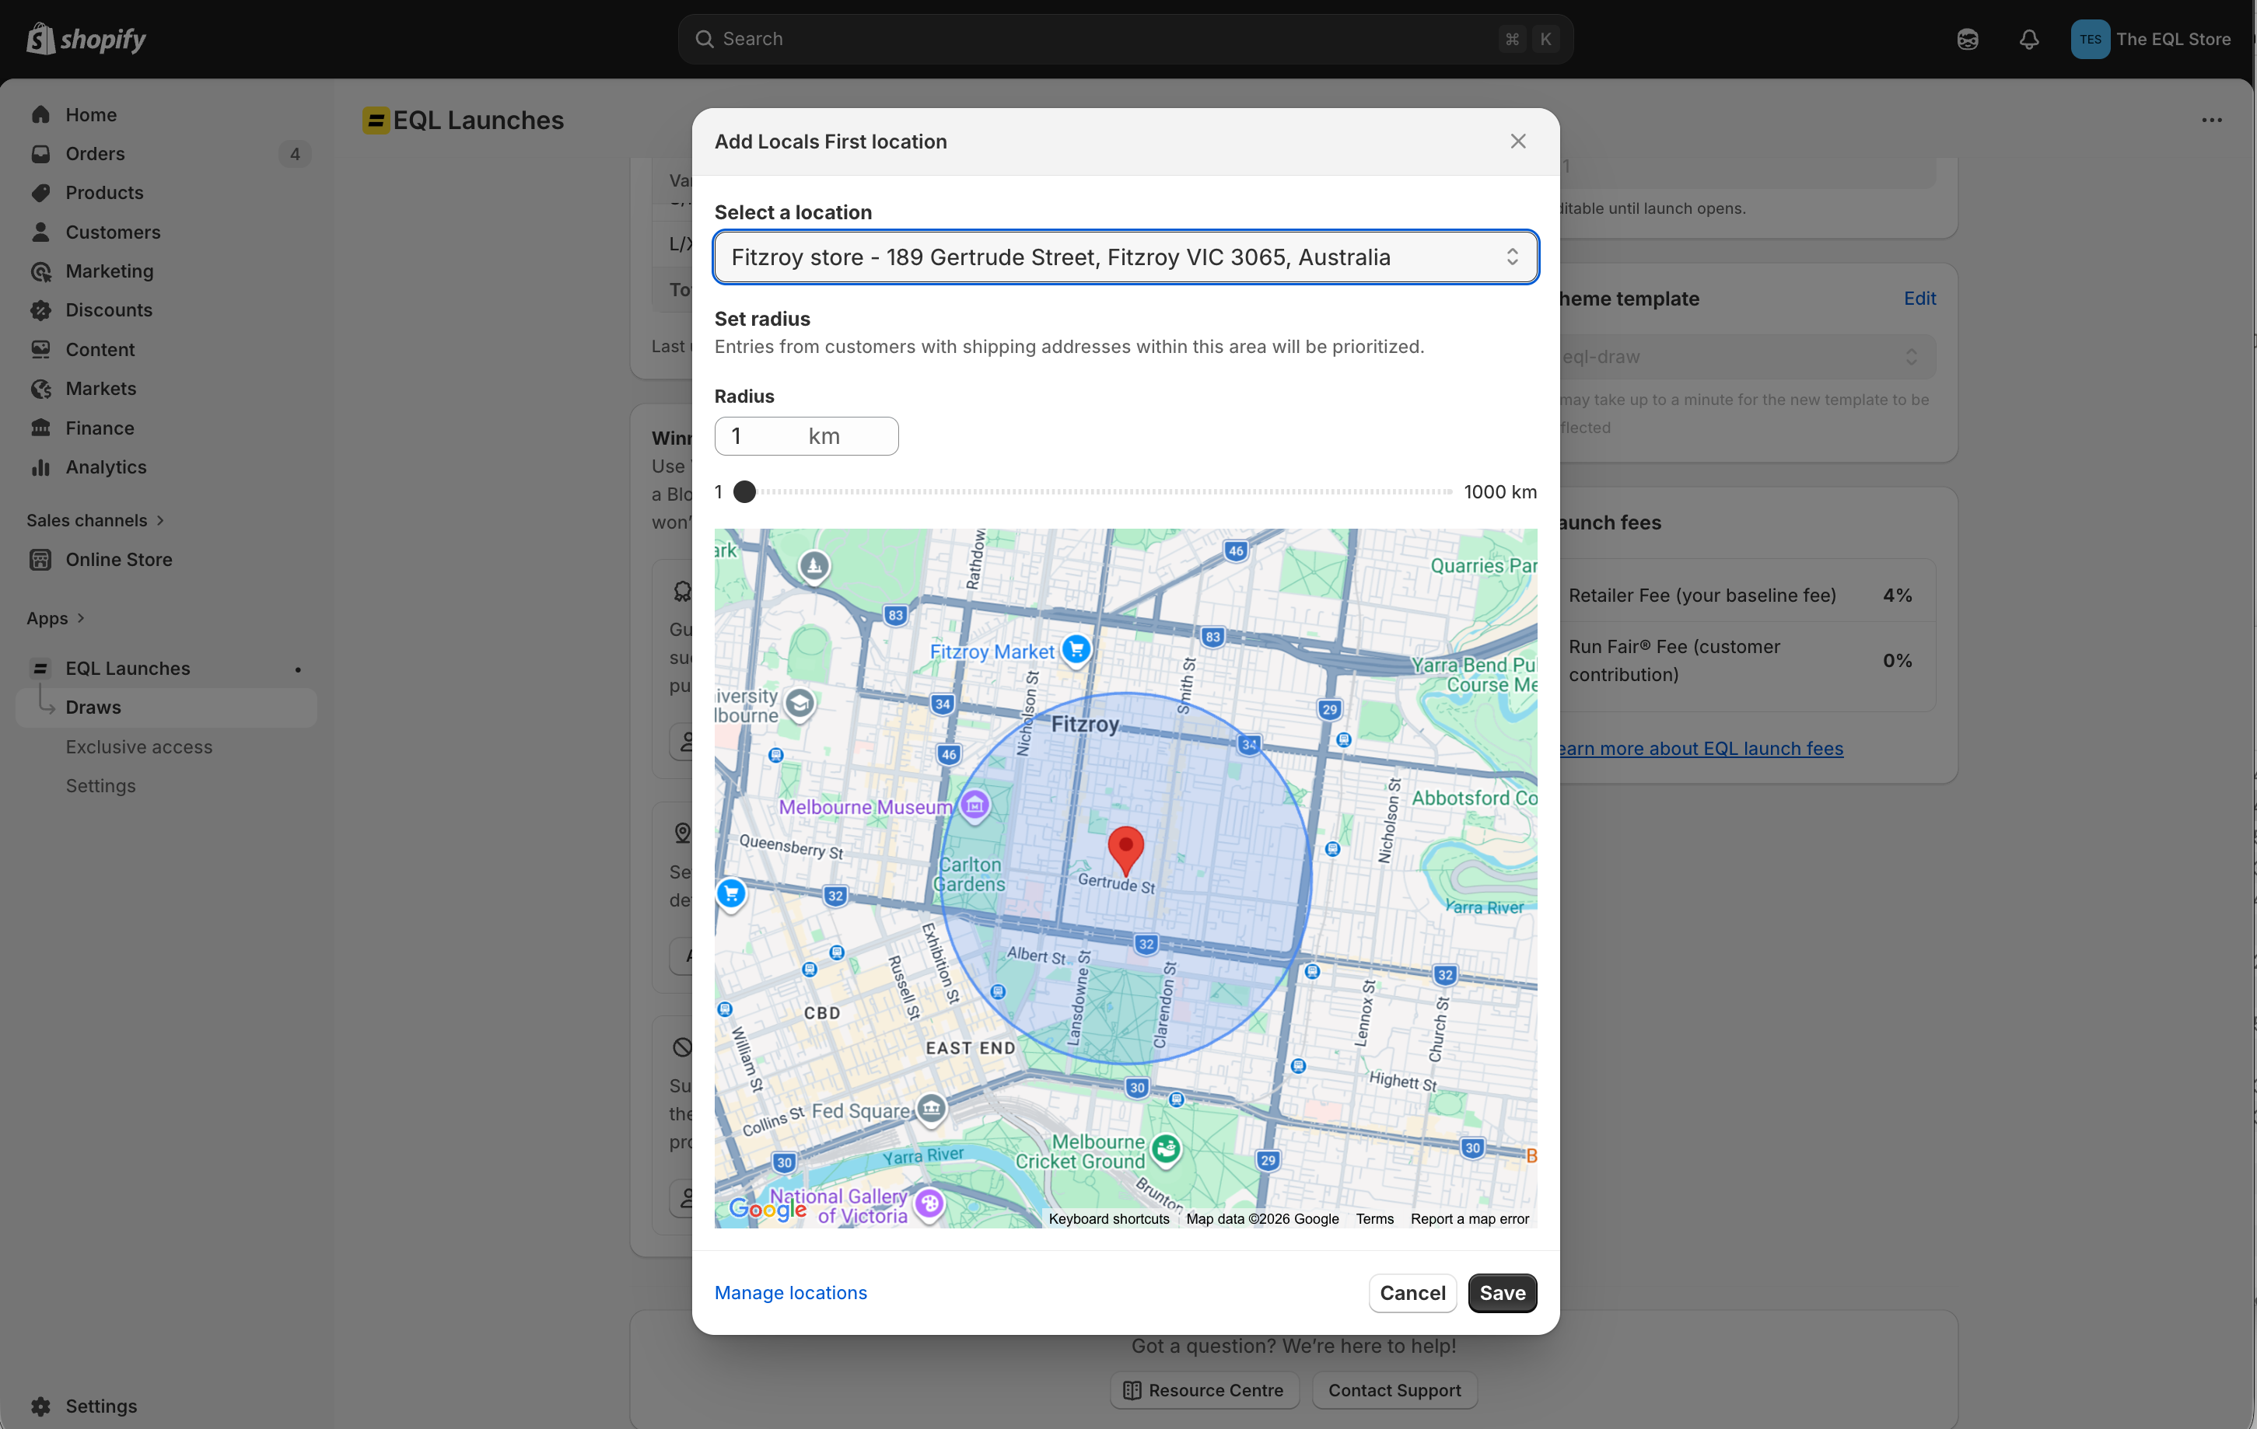Click the Google logo on map
The width and height of the screenshot is (2257, 1429).
pos(768,1210)
